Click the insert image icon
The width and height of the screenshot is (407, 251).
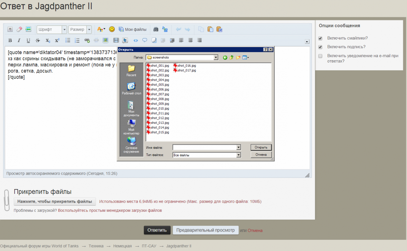coord(105,40)
